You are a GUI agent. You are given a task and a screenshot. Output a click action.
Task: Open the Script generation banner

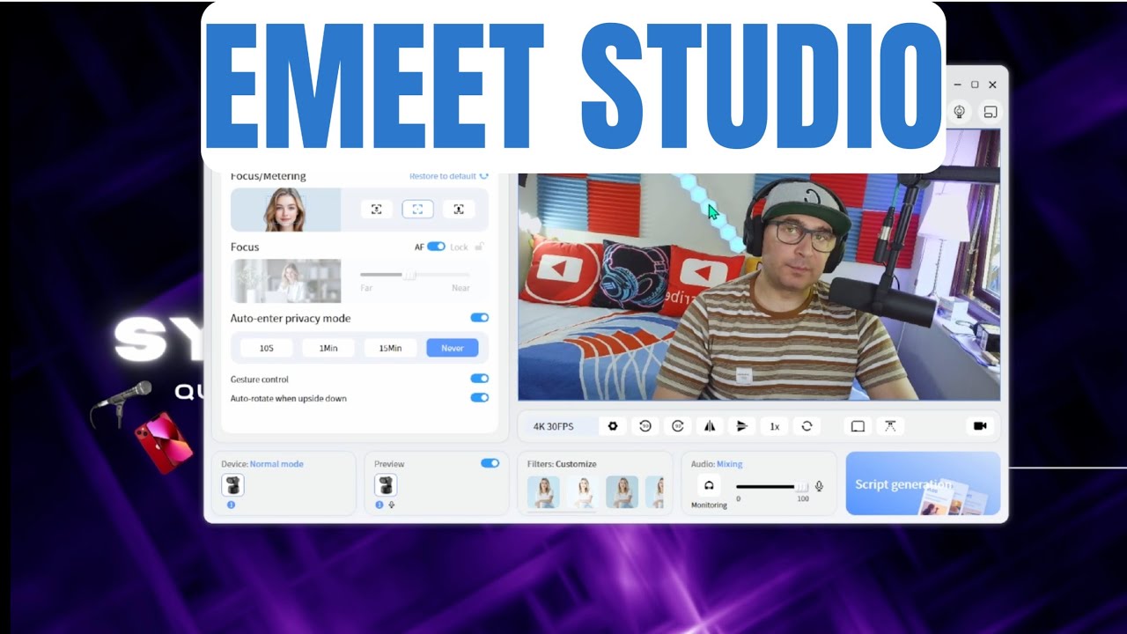[x=923, y=483]
